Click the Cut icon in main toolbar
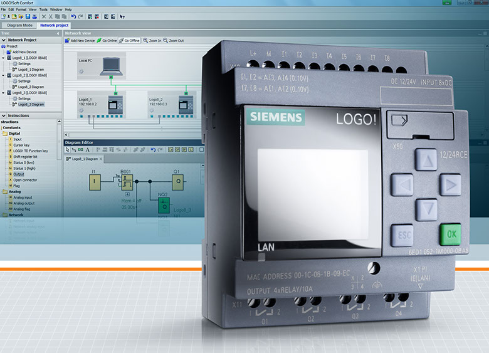 pyautogui.click(x=44, y=16)
